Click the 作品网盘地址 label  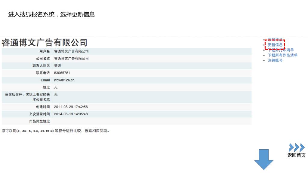click(x=39, y=121)
